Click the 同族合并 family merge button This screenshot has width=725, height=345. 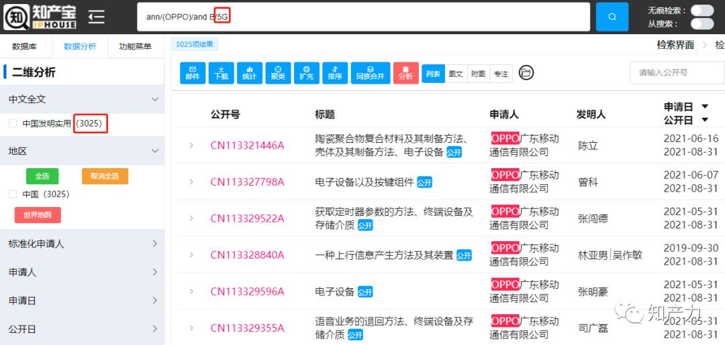(x=371, y=73)
